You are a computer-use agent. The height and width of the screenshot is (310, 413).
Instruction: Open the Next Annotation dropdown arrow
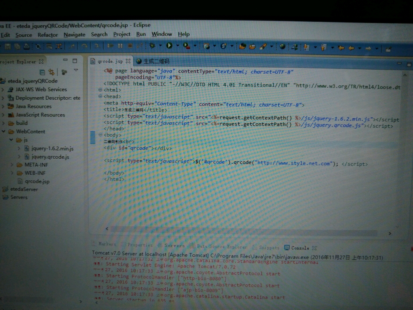point(315,47)
